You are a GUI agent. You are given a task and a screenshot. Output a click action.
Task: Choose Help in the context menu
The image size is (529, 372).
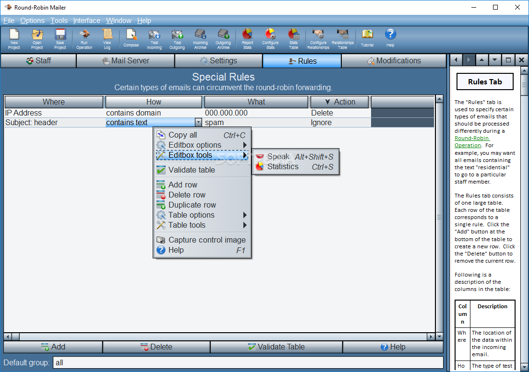click(x=202, y=250)
